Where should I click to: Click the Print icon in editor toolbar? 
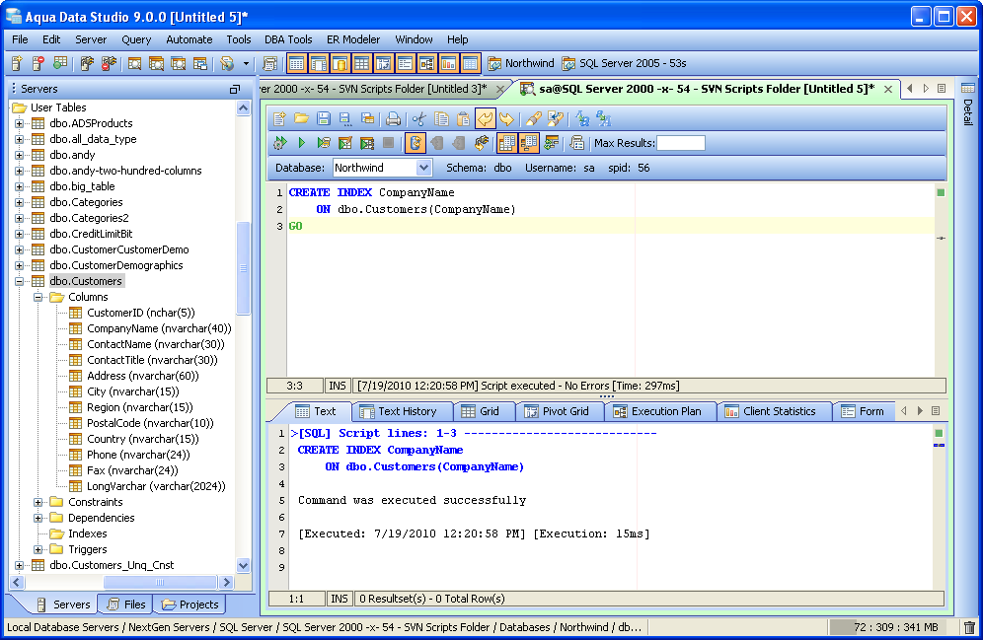point(393,118)
